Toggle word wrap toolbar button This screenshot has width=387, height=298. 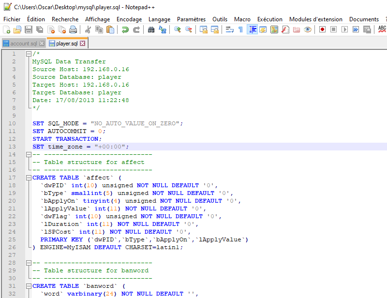tap(229, 30)
